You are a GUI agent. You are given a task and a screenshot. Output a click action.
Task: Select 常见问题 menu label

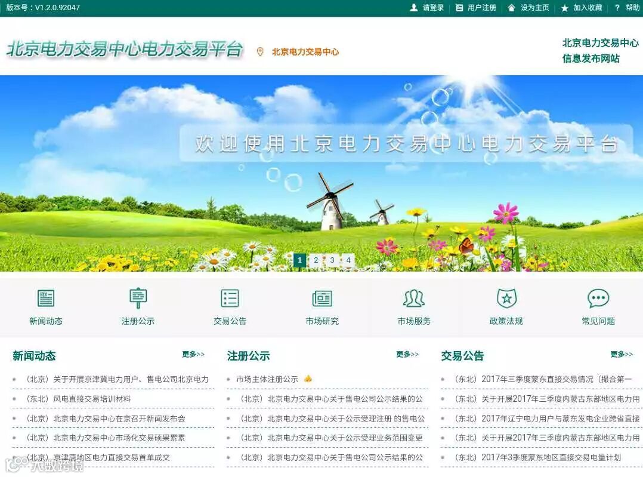pyautogui.click(x=598, y=321)
